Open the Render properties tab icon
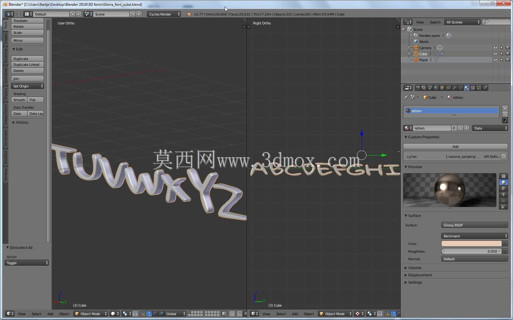Screen dimensions: 513x320 coord(418,88)
